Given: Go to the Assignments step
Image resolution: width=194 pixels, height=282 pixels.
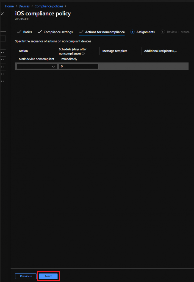Looking at the screenshot, I should pos(145,32).
